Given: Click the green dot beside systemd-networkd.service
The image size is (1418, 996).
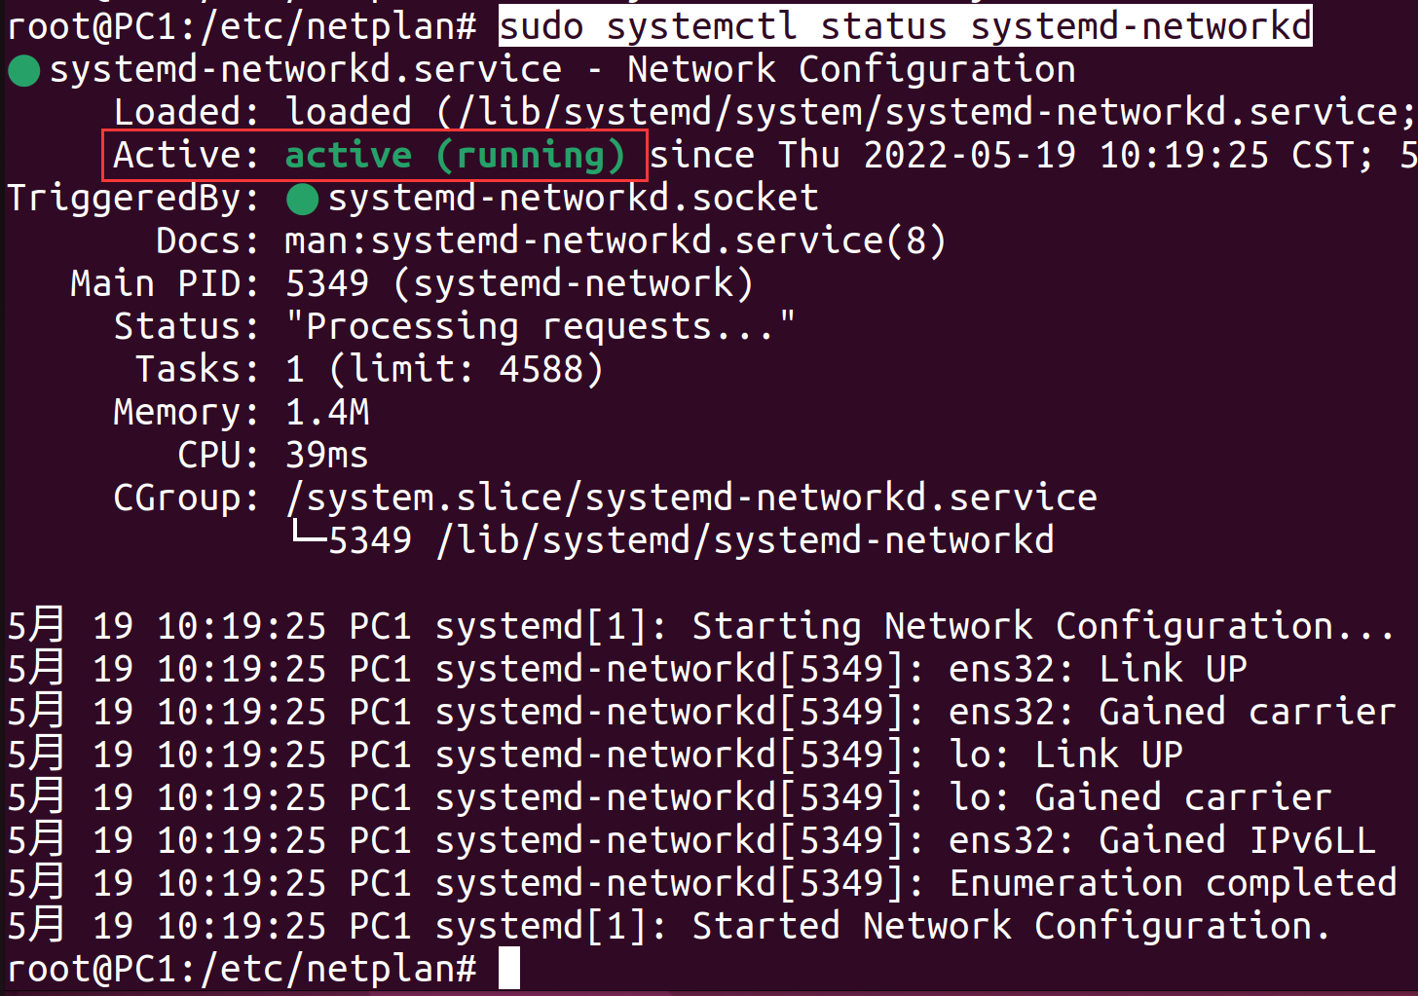Looking at the screenshot, I should tap(23, 71).
